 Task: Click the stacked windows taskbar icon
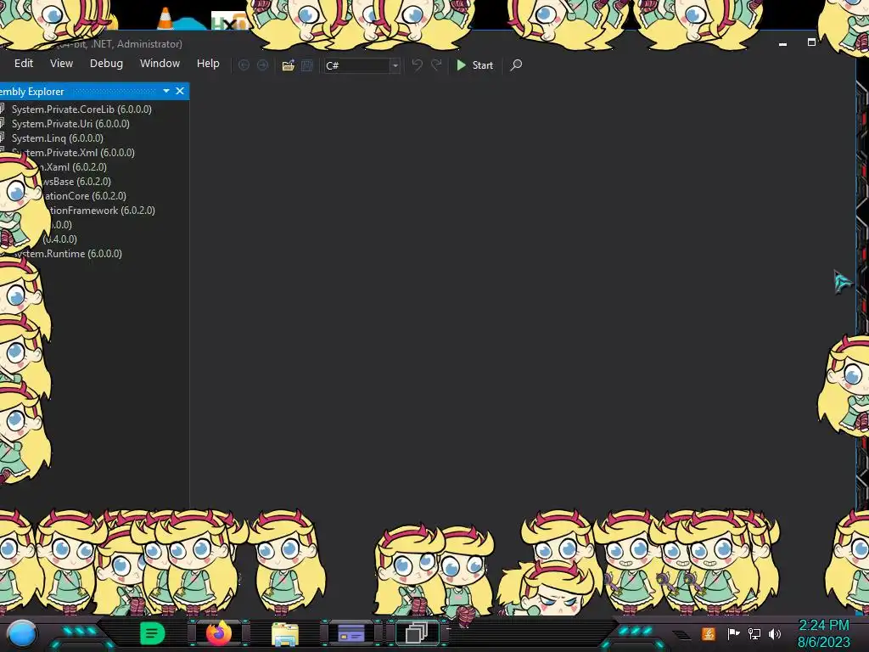417,632
